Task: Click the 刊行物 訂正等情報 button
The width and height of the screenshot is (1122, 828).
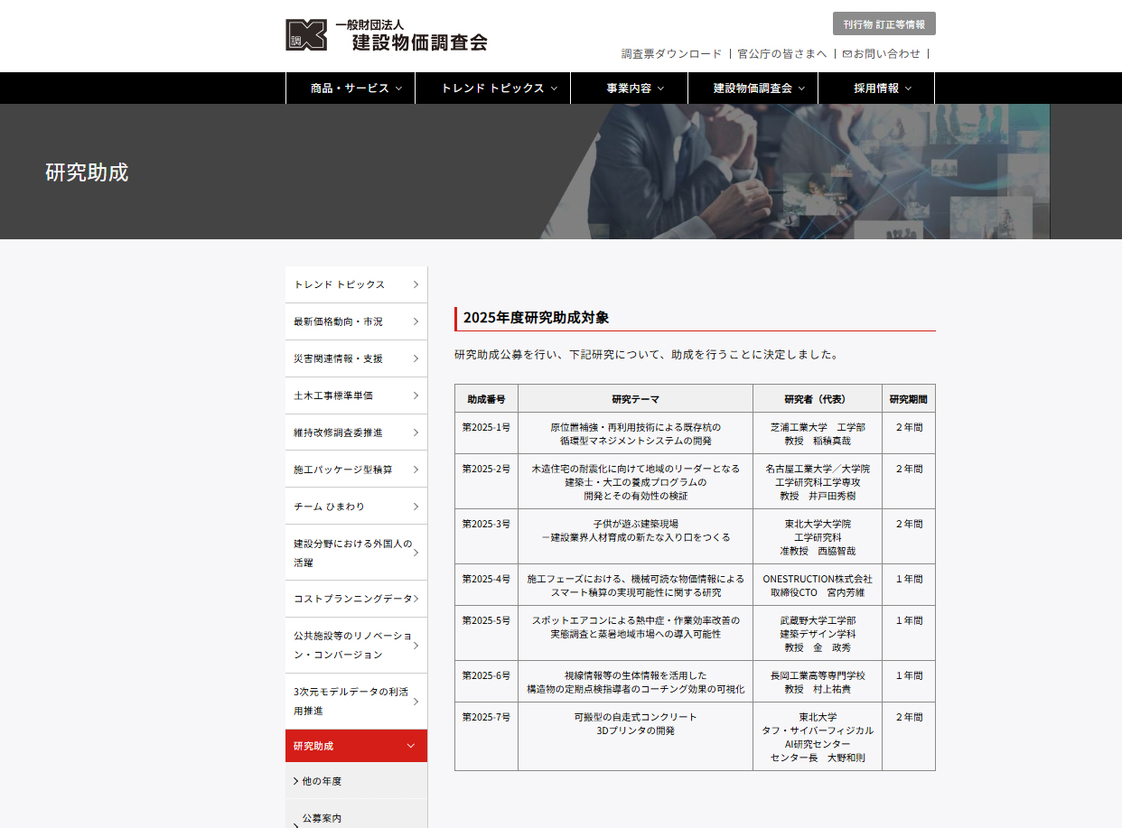Action: [884, 24]
